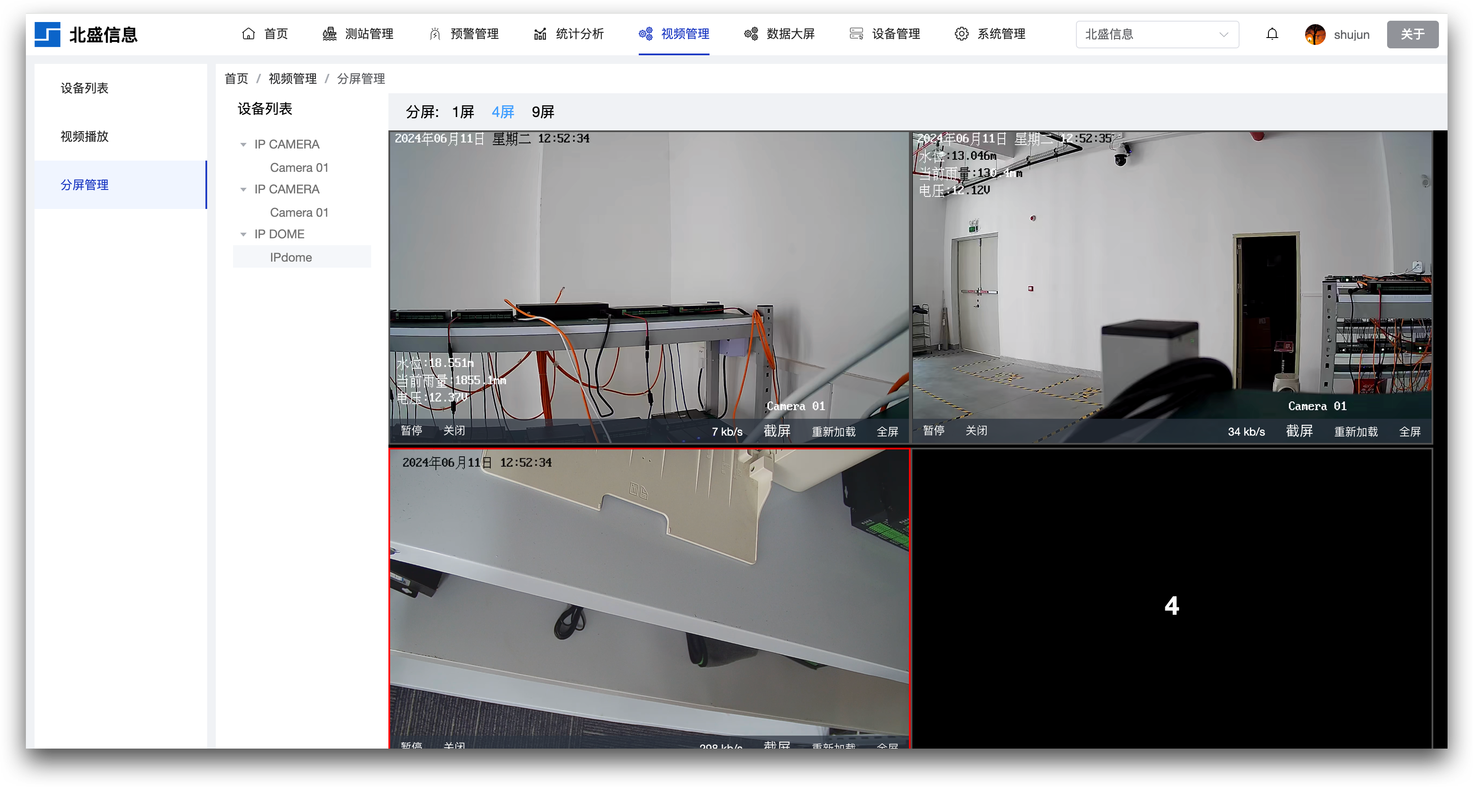Switch the layout back to 1屏 mode
The height and width of the screenshot is (787, 1473).
[462, 111]
